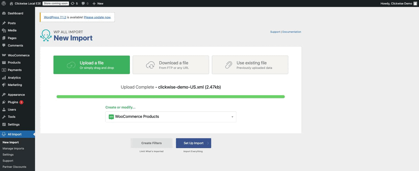Click the Settings sliders icon

pyautogui.click(x=4, y=124)
